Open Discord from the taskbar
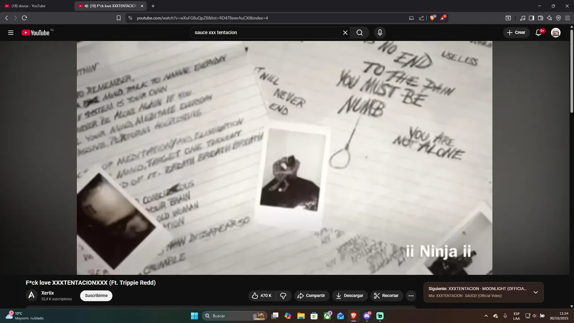 (367, 316)
